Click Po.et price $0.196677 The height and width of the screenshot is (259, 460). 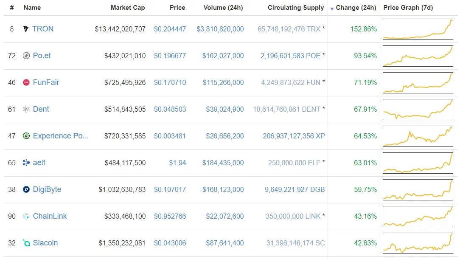tap(170, 56)
